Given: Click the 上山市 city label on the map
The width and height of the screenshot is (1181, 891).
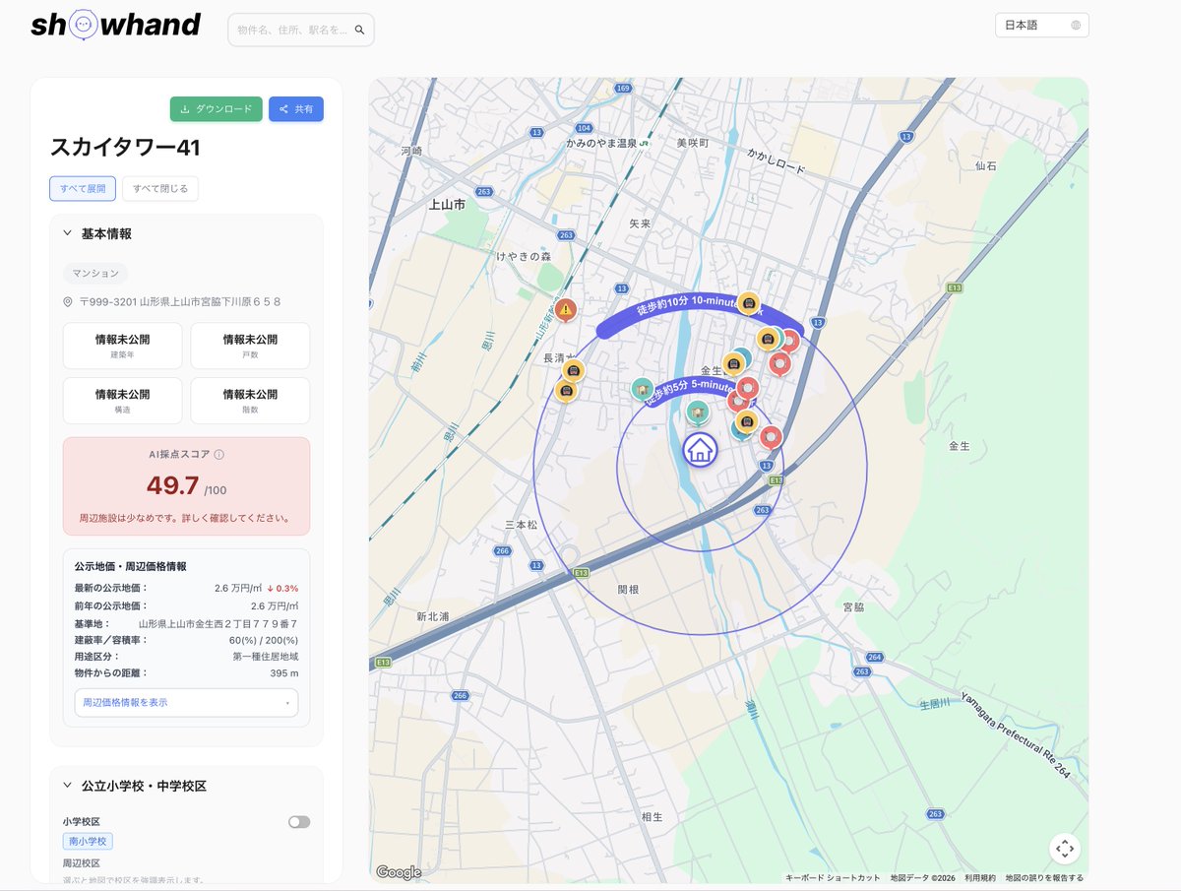Looking at the screenshot, I should (448, 205).
